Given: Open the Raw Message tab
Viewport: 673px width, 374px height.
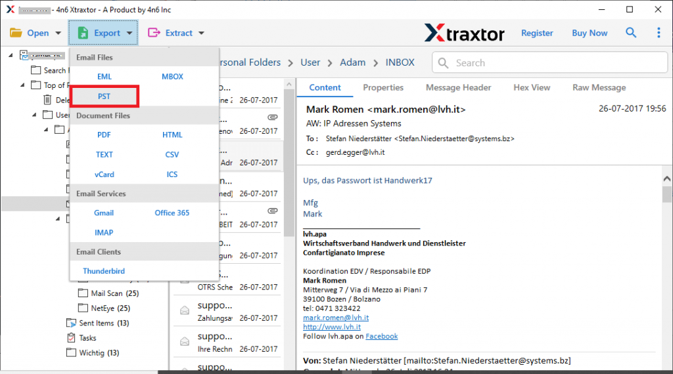Looking at the screenshot, I should pyautogui.click(x=599, y=87).
